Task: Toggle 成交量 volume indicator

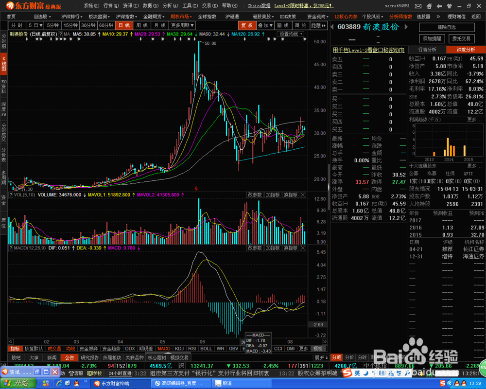Action: 54,349
